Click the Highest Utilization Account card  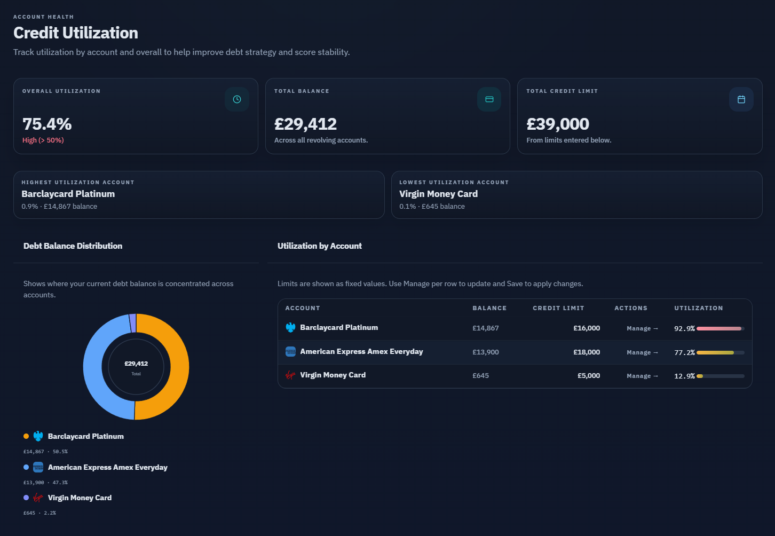click(199, 195)
